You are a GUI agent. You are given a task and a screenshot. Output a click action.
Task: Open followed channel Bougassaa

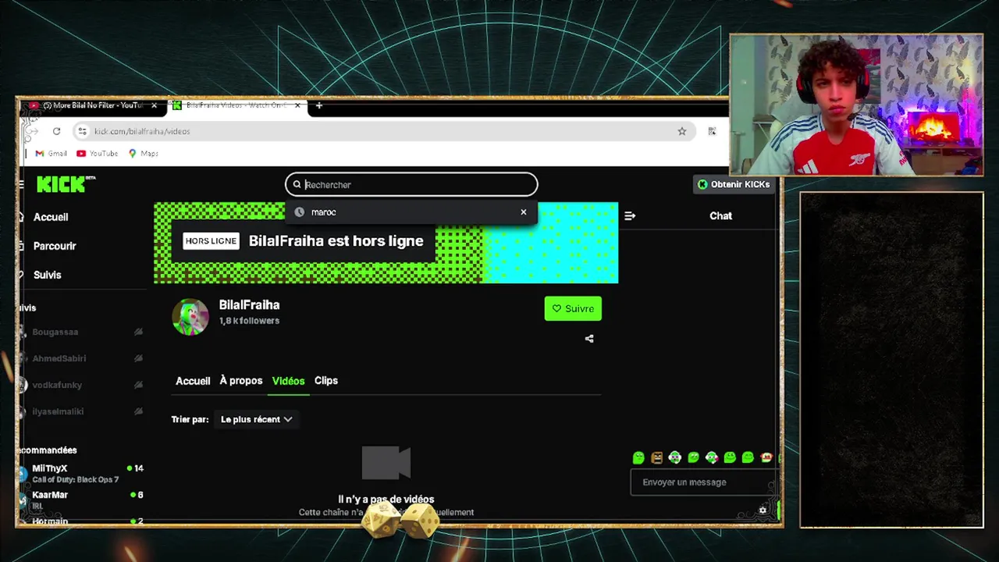pos(55,332)
